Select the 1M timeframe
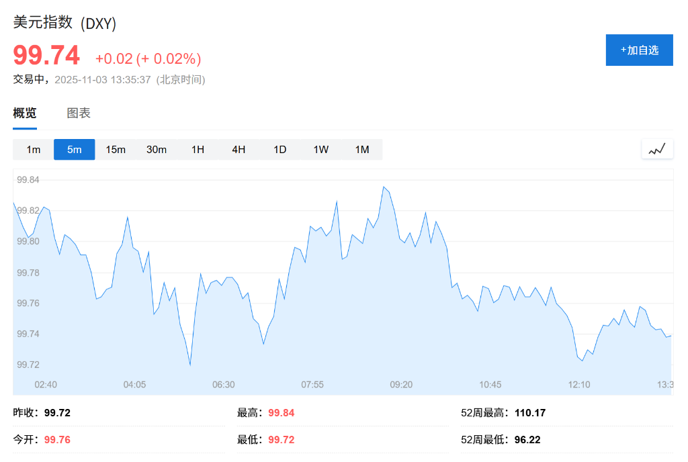Viewport: 688px width, 462px height. coord(361,149)
